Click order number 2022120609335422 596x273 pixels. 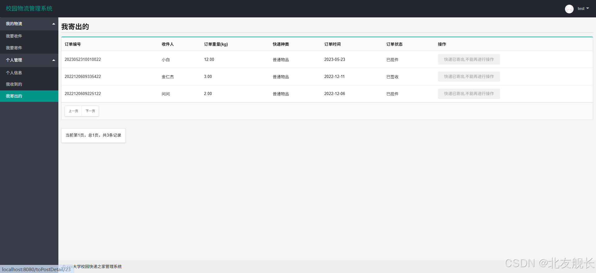83,76
